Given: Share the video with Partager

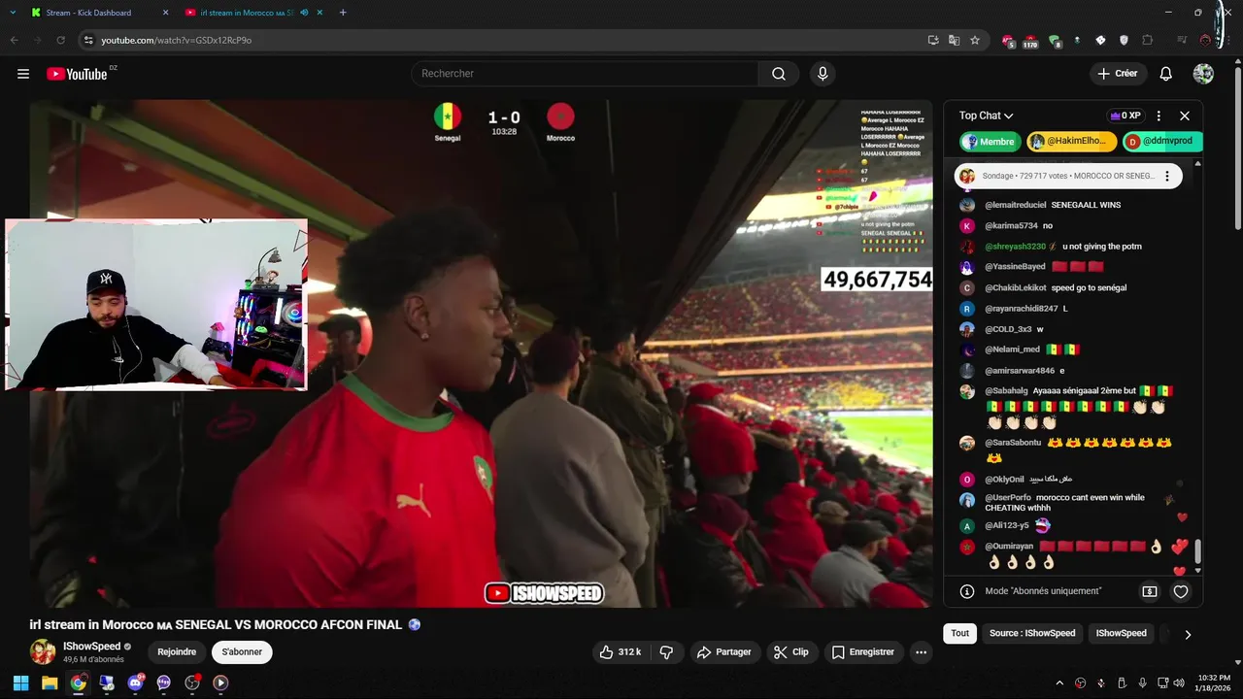Looking at the screenshot, I should point(724,652).
